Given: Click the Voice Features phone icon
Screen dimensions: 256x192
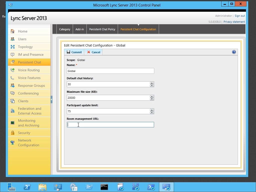Looking at the screenshot, I should click(12, 78).
